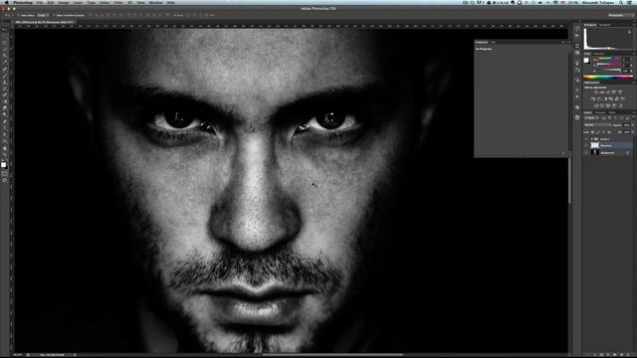The image size is (637, 358).
Task: Open the layer filter kind dropdown
Action: (591, 118)
